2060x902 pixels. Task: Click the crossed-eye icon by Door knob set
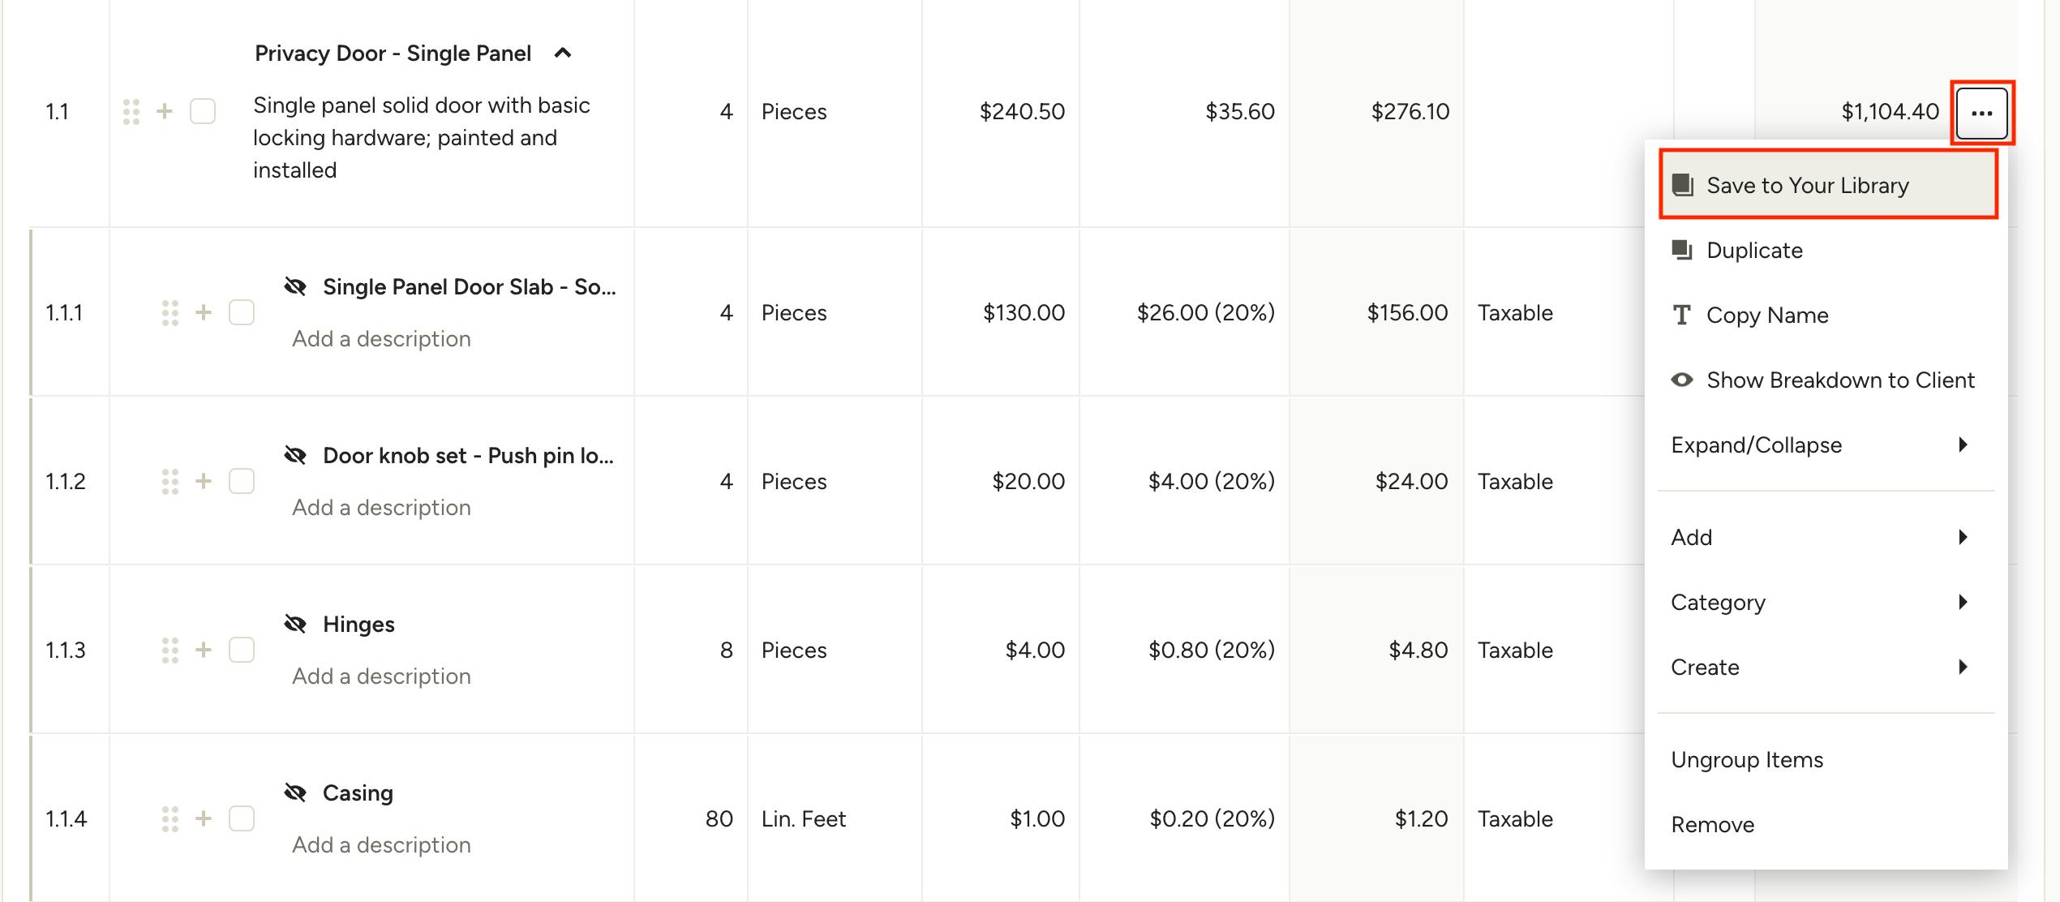tap(295, 456)
